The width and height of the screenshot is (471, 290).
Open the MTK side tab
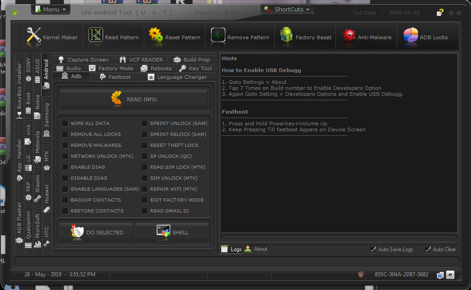[47, 161]
